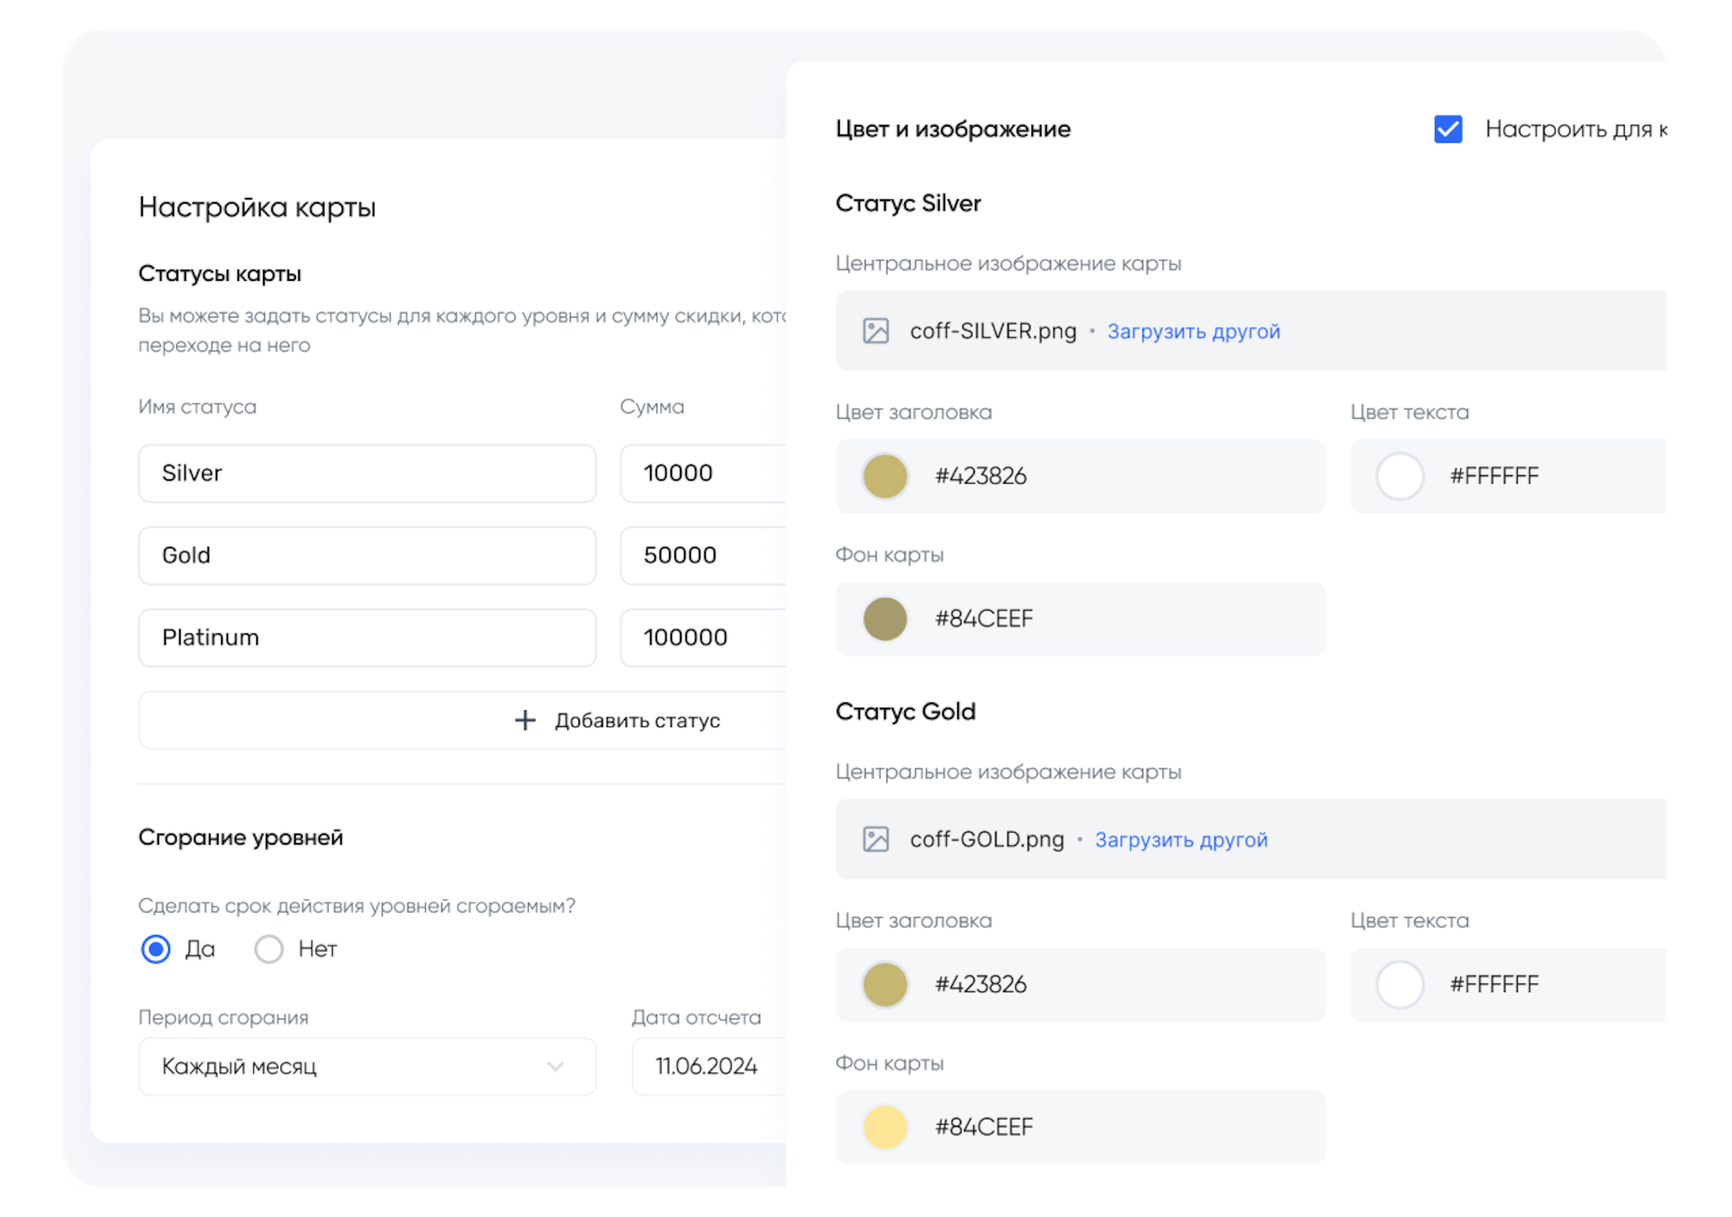The image size is (1732, 1217).
Task: Click Silver header color value #423826
Action: (981, 476)
